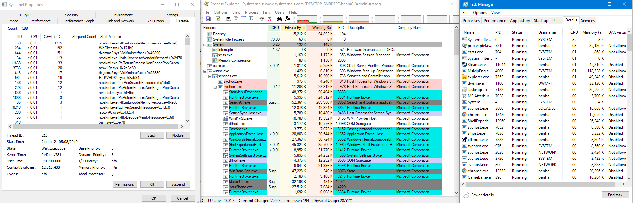Select thread TID 11668 in threads list

[96, 63]
